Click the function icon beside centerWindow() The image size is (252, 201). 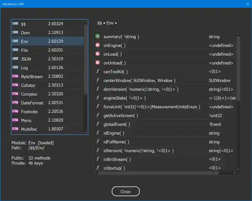[x=98, y=80]
